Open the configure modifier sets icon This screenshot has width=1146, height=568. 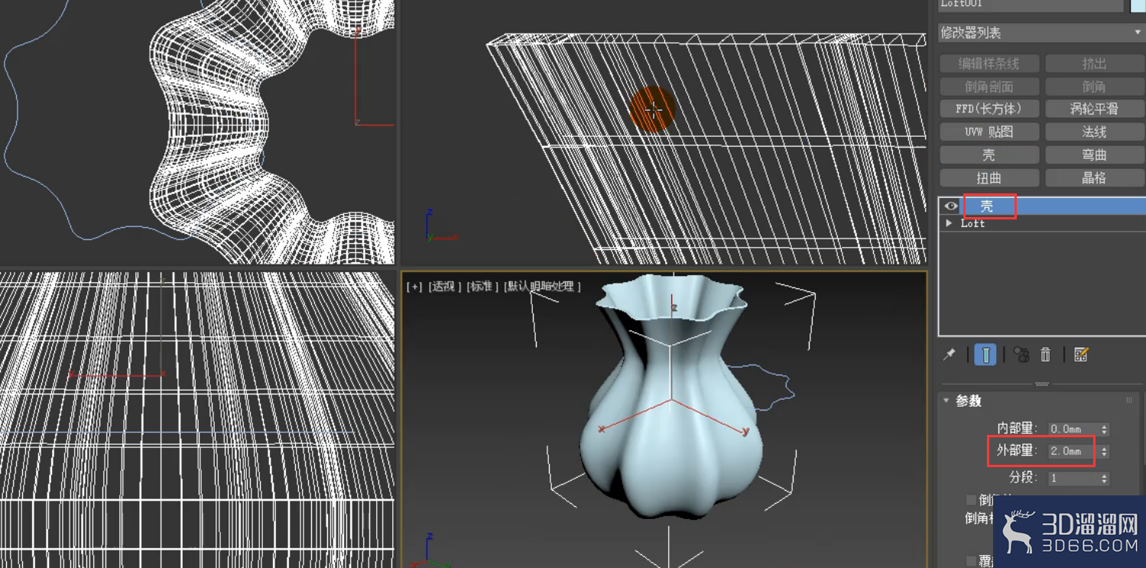coord(1081,355)
